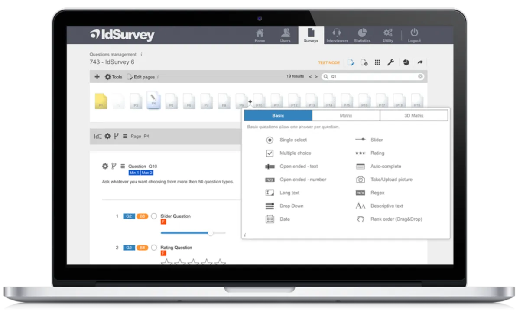Screen dimensions: 520x320
Task: Open Question Q10 branching icon
Action: pyautogui.click(x=114, y=166)
